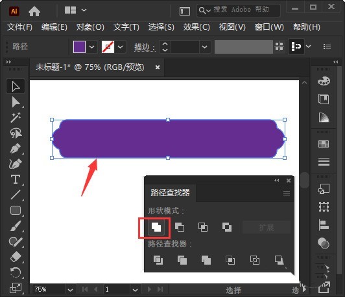
Task: Open the 对象(O) menu
Action: [x=90, y=27]
